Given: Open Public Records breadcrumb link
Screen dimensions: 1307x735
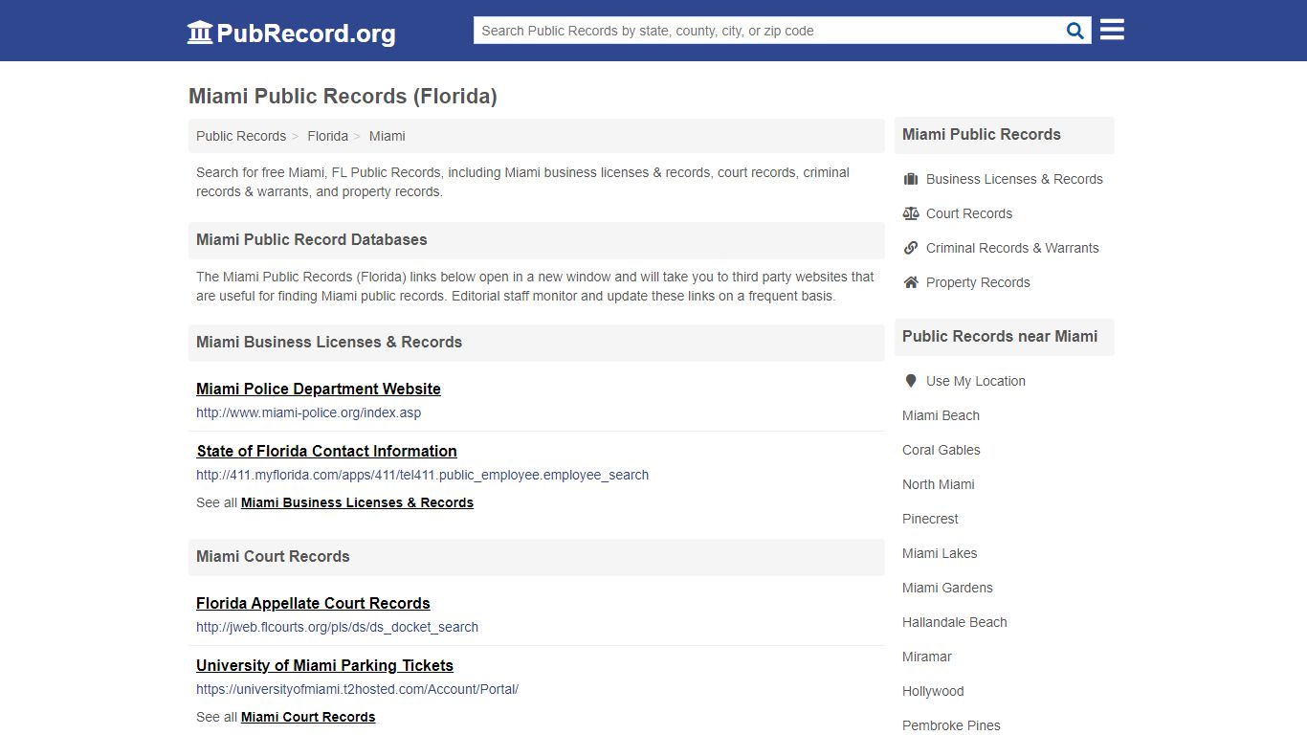Looking at the screenshot, I should 241,136.
